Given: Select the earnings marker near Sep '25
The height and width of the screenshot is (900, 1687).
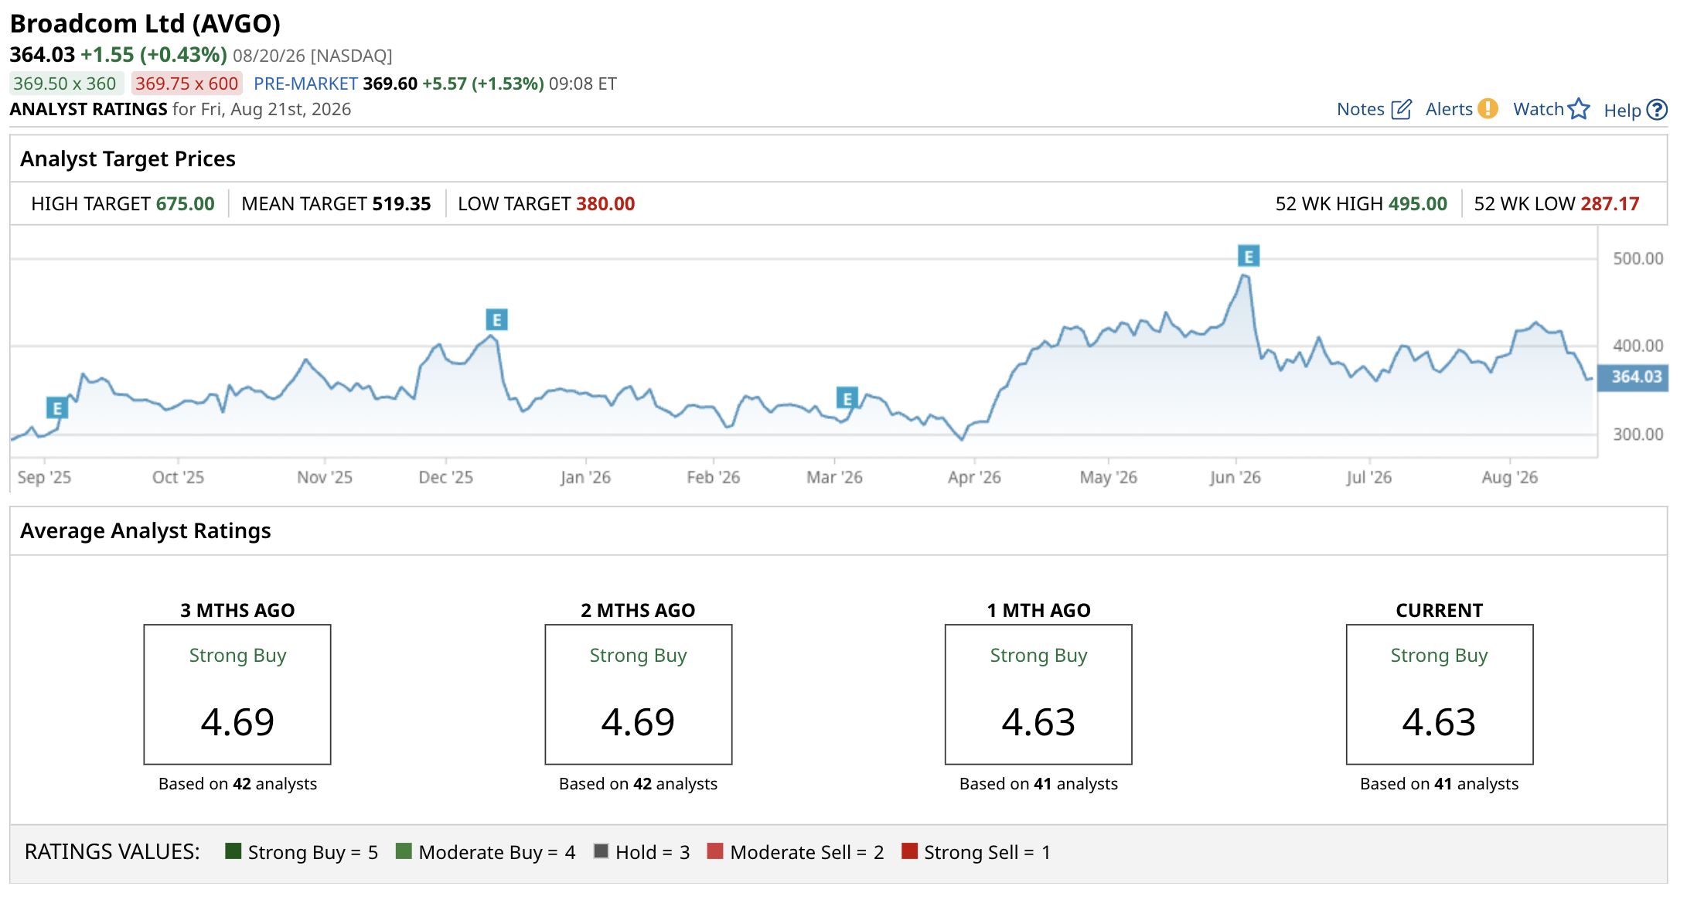Looking at the screenshot, I should (x=56, y=407).
